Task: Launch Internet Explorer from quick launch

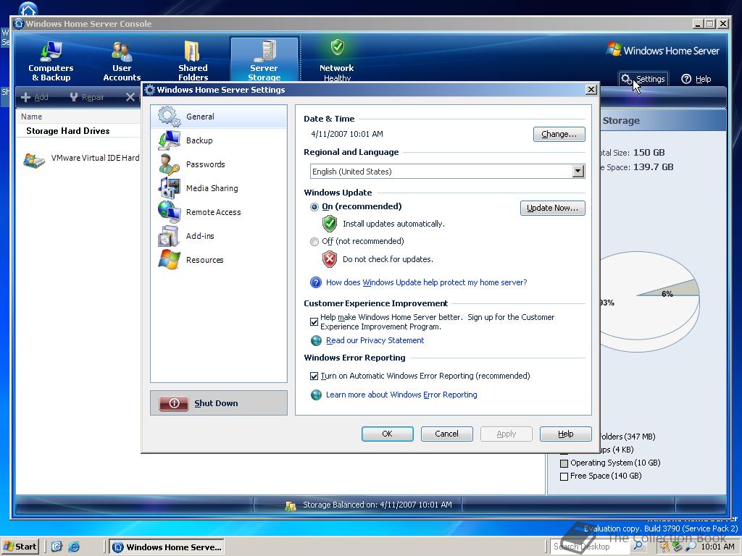Action: pos(75,547)
